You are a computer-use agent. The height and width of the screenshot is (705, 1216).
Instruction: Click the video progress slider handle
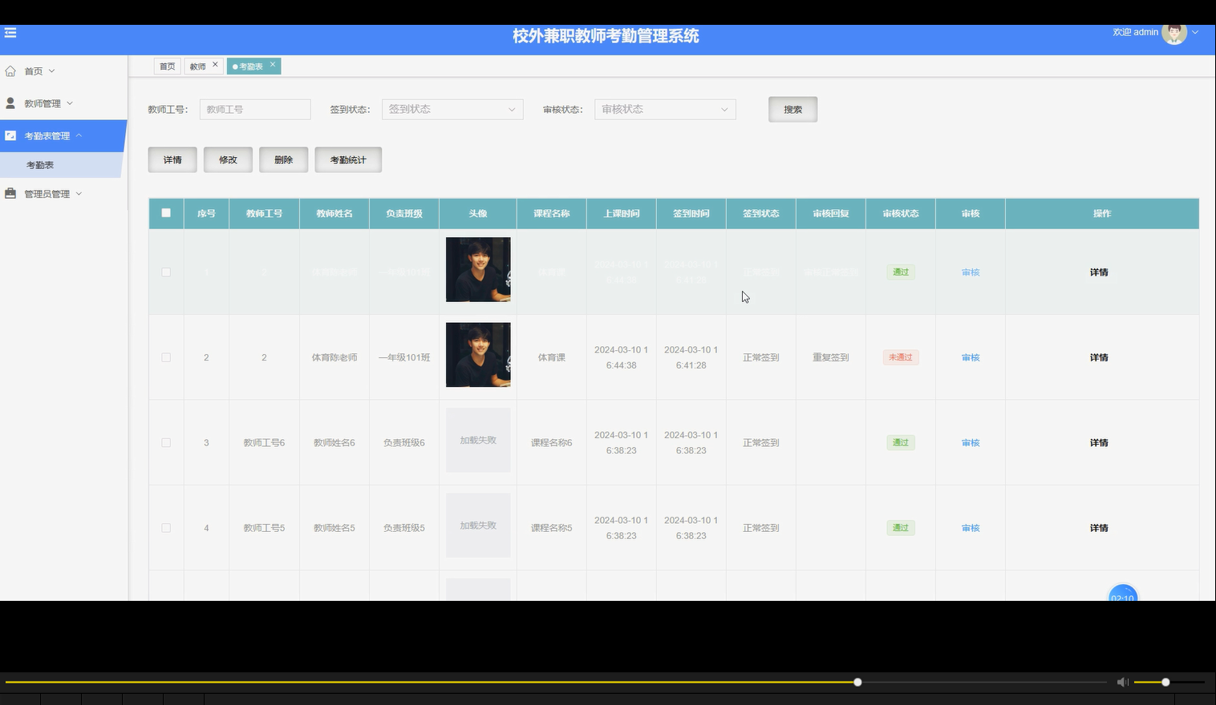point(857,682)
